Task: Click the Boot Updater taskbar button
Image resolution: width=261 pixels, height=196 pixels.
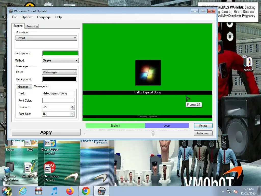Action: pyautogui.click(x=102, y=191)
